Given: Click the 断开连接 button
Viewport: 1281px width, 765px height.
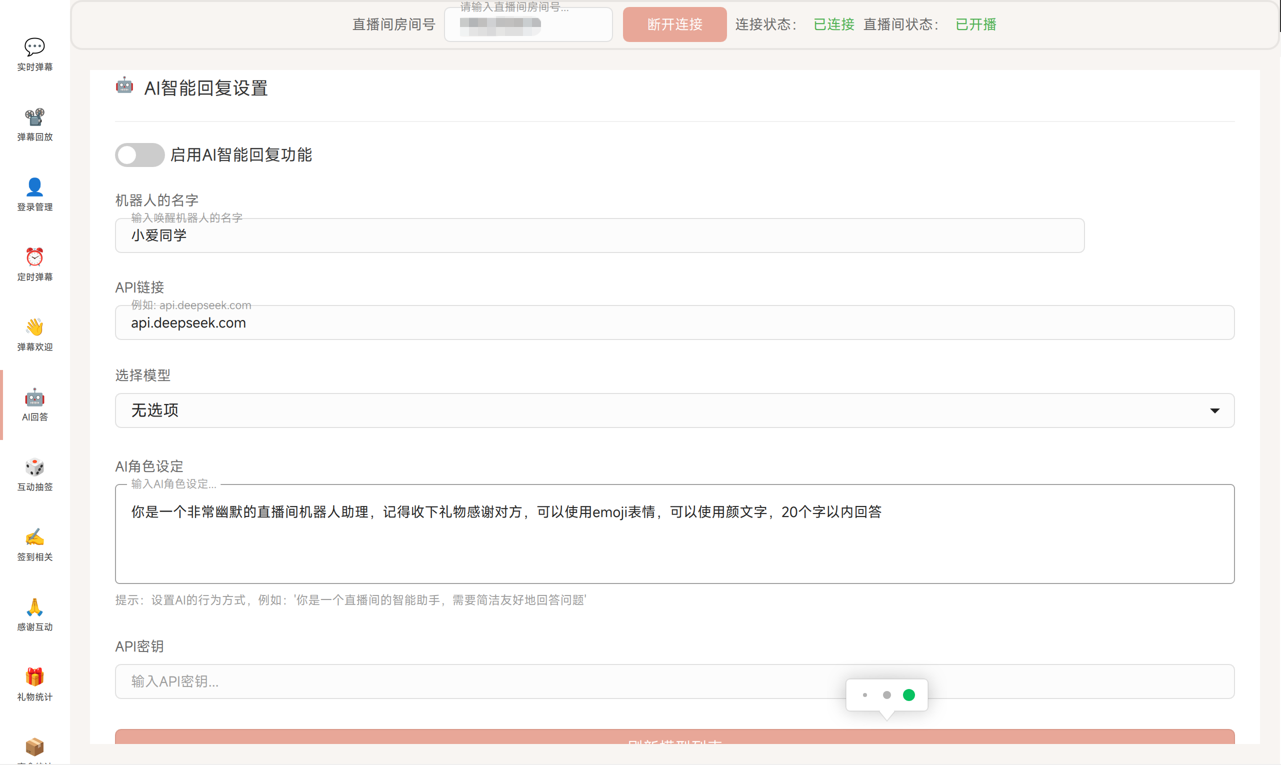Looking at the screenshot, I should (x=674, y=24).
